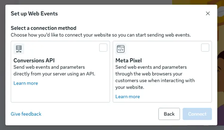Click the Meta Pixel description paragraph
224x130 pixels.
[155, 77]
